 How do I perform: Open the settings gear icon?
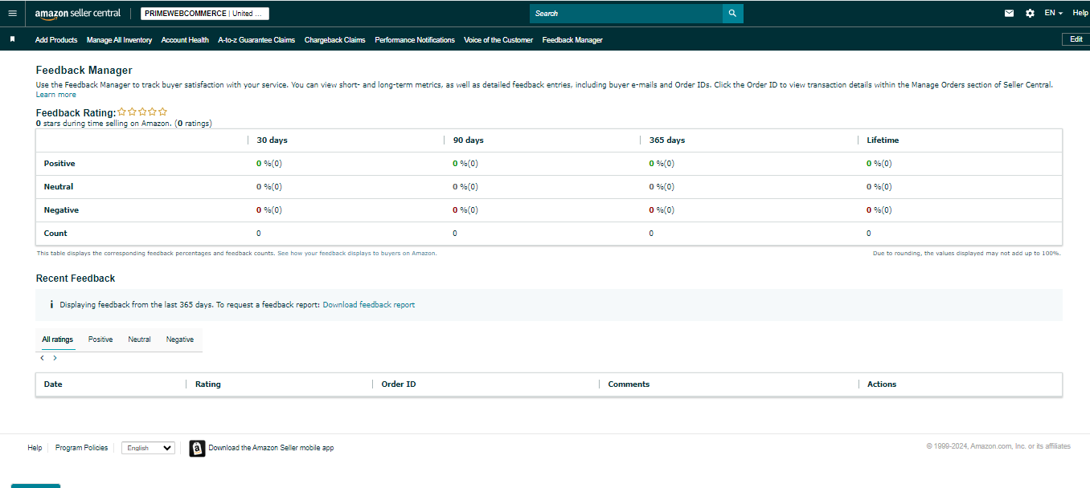click(x=1030, y=14)
